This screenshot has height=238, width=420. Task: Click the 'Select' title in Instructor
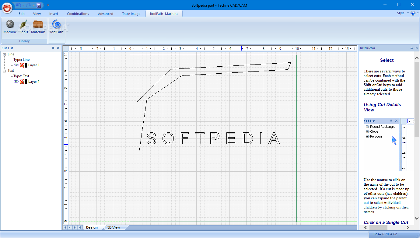387,60
